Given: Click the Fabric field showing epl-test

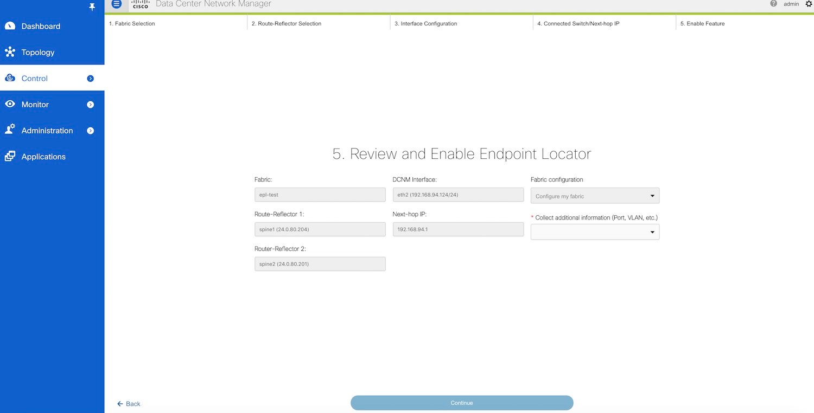Looking at the screenshot, I should coord(320,195).
